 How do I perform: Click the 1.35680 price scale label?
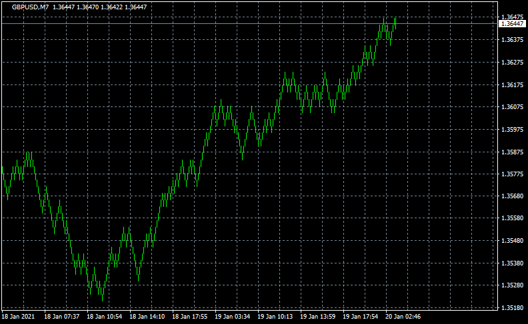(512, 196)
